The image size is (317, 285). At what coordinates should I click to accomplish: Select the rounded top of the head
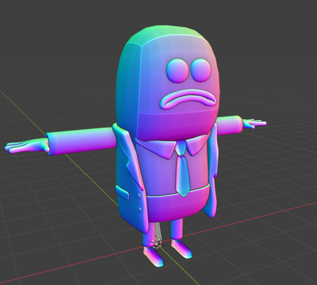(x=167, y=36)
